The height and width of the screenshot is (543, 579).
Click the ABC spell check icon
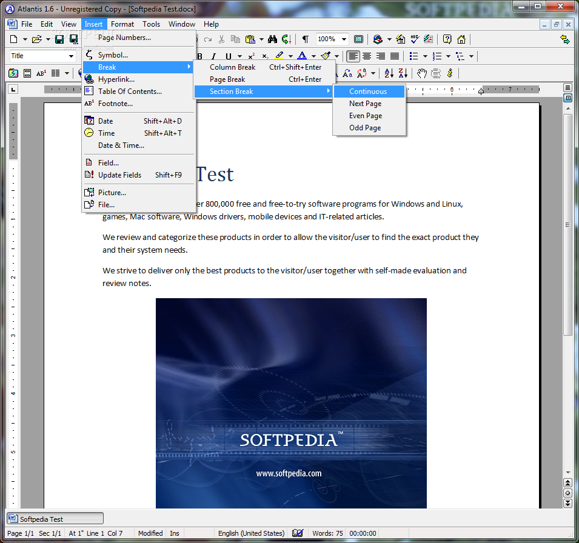tap(415, 39)
